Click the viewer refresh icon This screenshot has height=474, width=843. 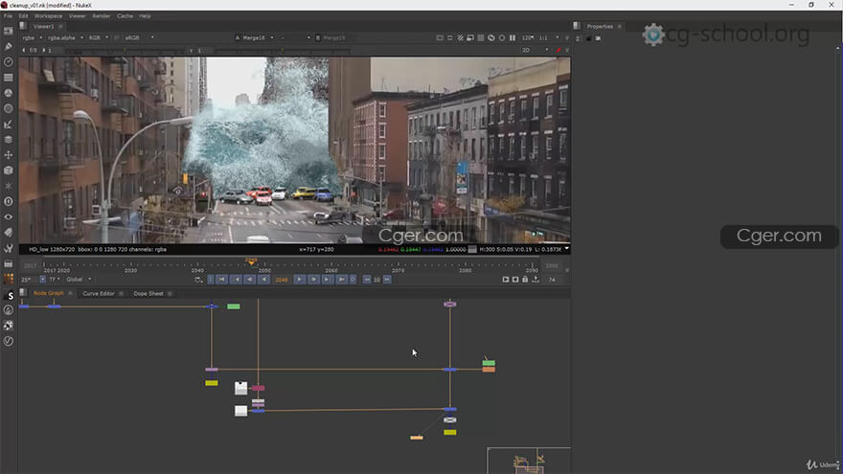coord(490,38)
